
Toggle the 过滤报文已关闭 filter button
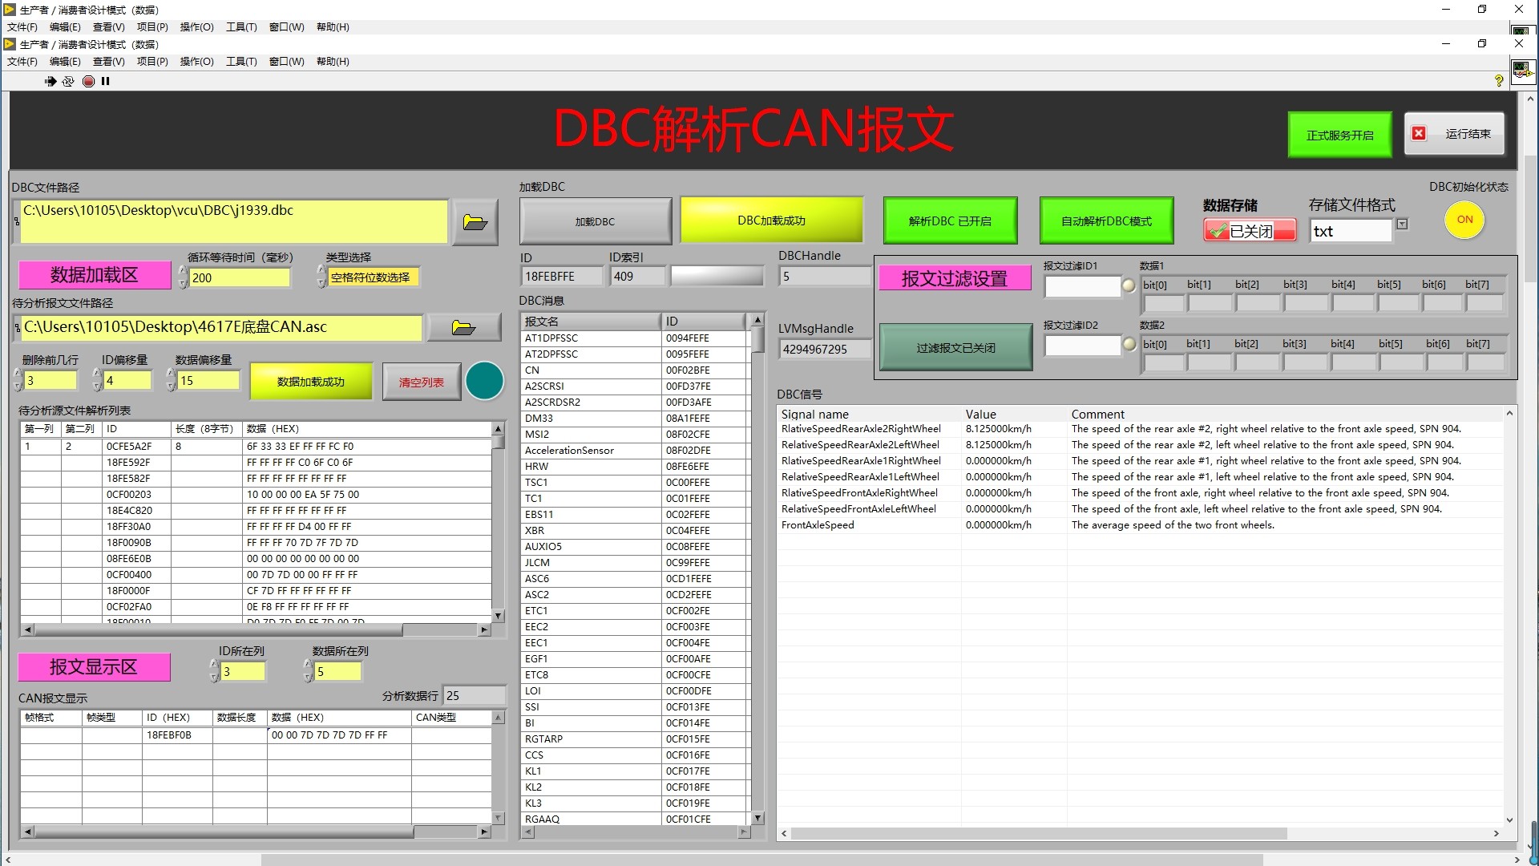(955, 348)
